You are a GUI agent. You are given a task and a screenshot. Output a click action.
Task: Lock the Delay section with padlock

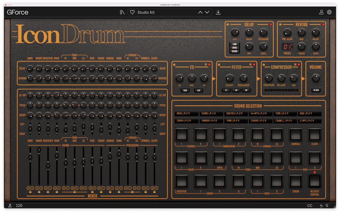pyautogui.click(x=228, y=24)
